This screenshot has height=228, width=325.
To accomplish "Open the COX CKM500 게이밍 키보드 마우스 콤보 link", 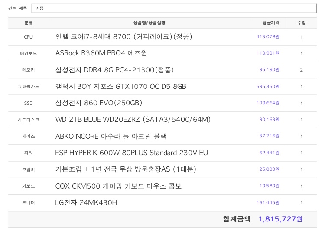I will coord(118,186).
